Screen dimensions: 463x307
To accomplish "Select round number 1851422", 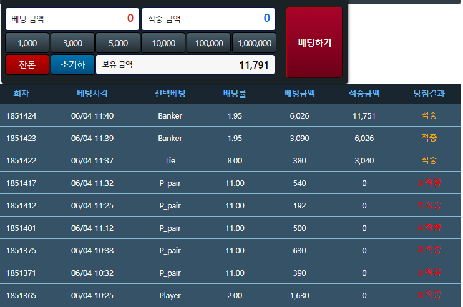I will tap(21, 160).
